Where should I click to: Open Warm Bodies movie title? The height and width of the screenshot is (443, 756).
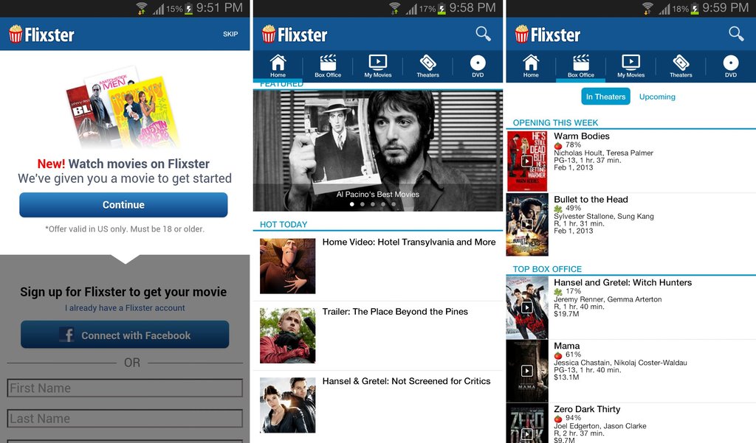tap(582, 136)
